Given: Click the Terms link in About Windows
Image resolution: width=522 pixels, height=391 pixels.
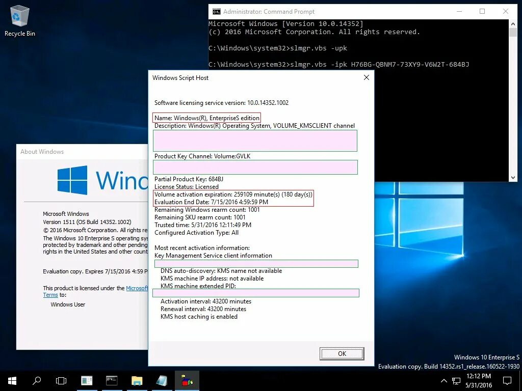Looking at the screenshot, I should [x=50, y=295].
